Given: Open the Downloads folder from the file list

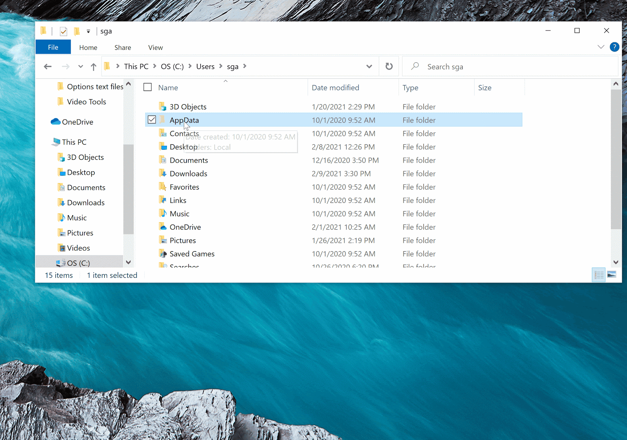Looking at the screenshot, I should pos(188,173).
